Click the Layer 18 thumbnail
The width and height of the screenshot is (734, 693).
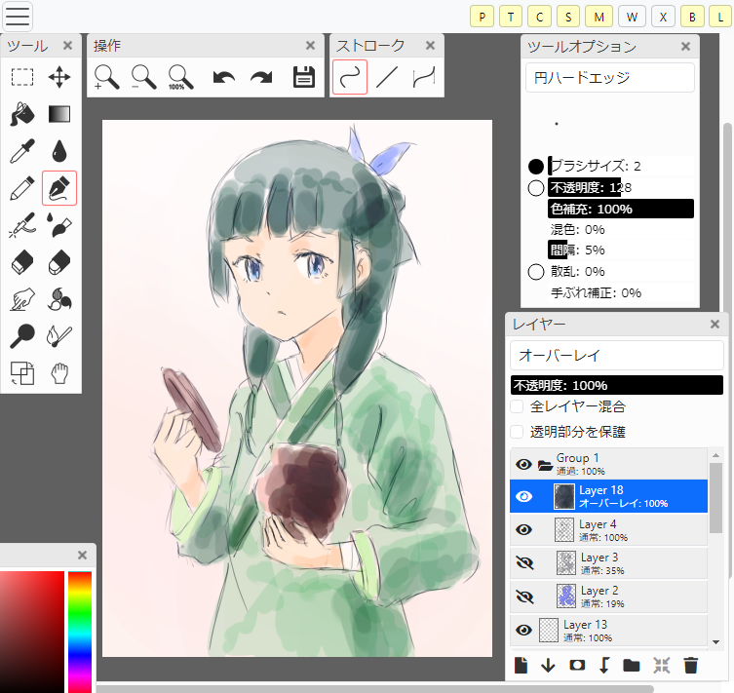click(564, 496)
